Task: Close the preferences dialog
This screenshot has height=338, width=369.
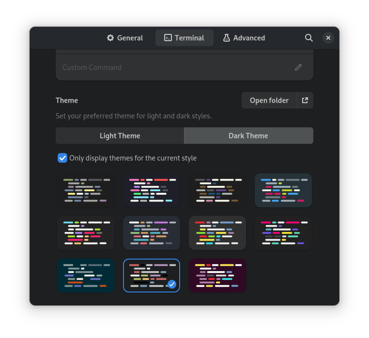Action: (x=328, y=38)
